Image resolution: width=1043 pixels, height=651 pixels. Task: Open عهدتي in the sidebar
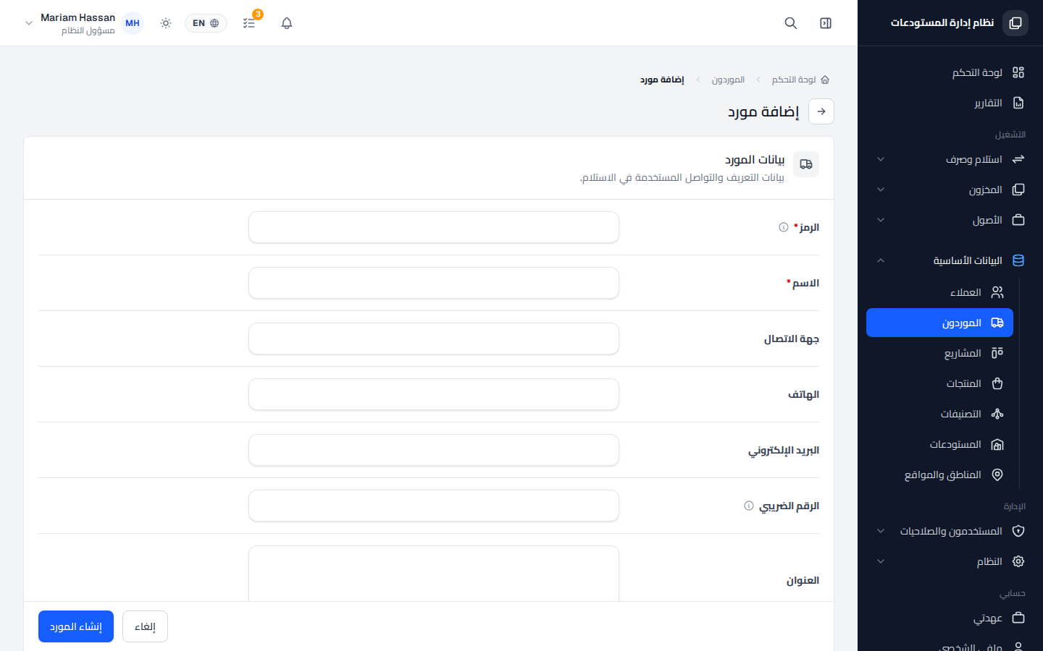coord(950,618)
